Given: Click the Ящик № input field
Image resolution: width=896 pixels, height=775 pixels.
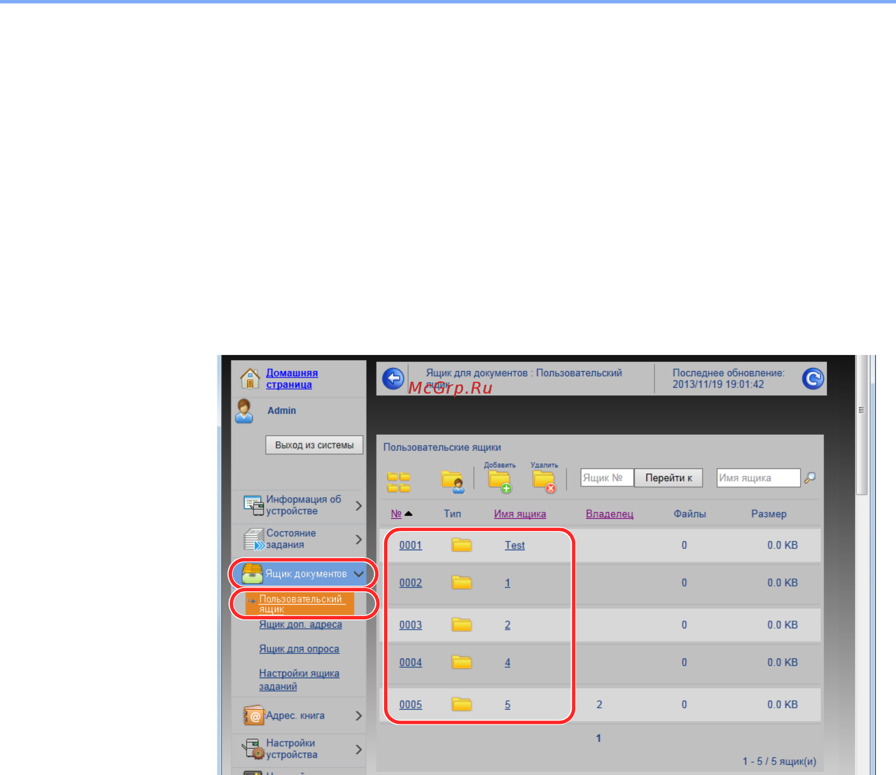Looking at the screenshot, I should pyautogui.click(x=607, y=478).
